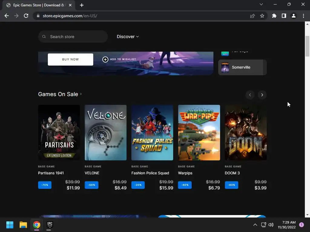Viewport: 310px width, 232px height.
Task: Open a new browser tab
Action: (82, 5)
